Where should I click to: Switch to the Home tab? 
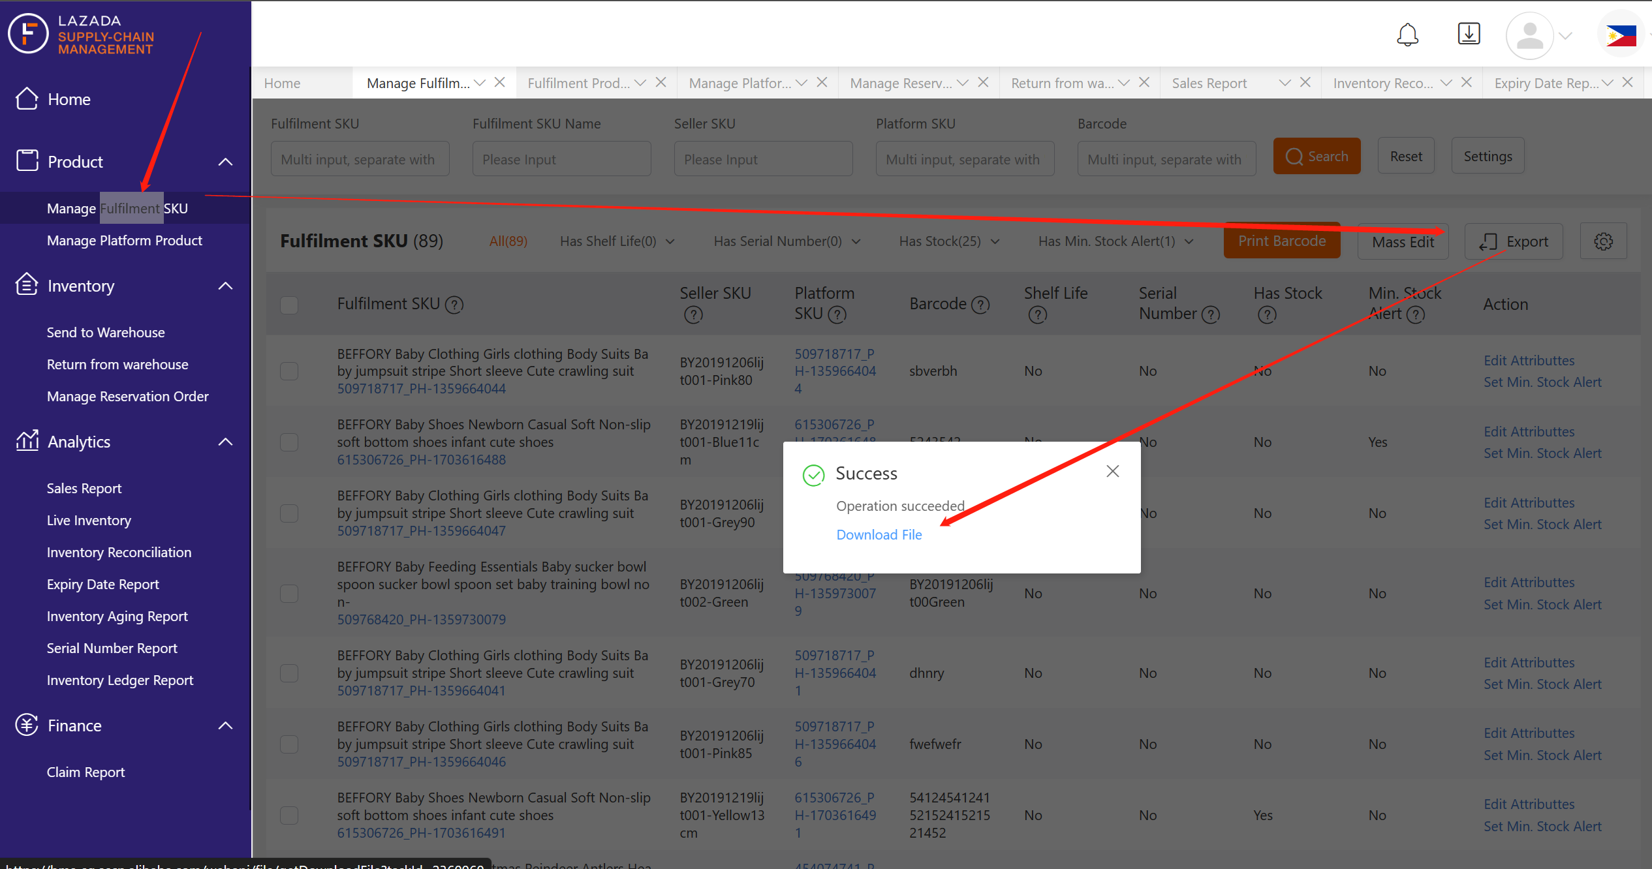click(x=282, y=83)
